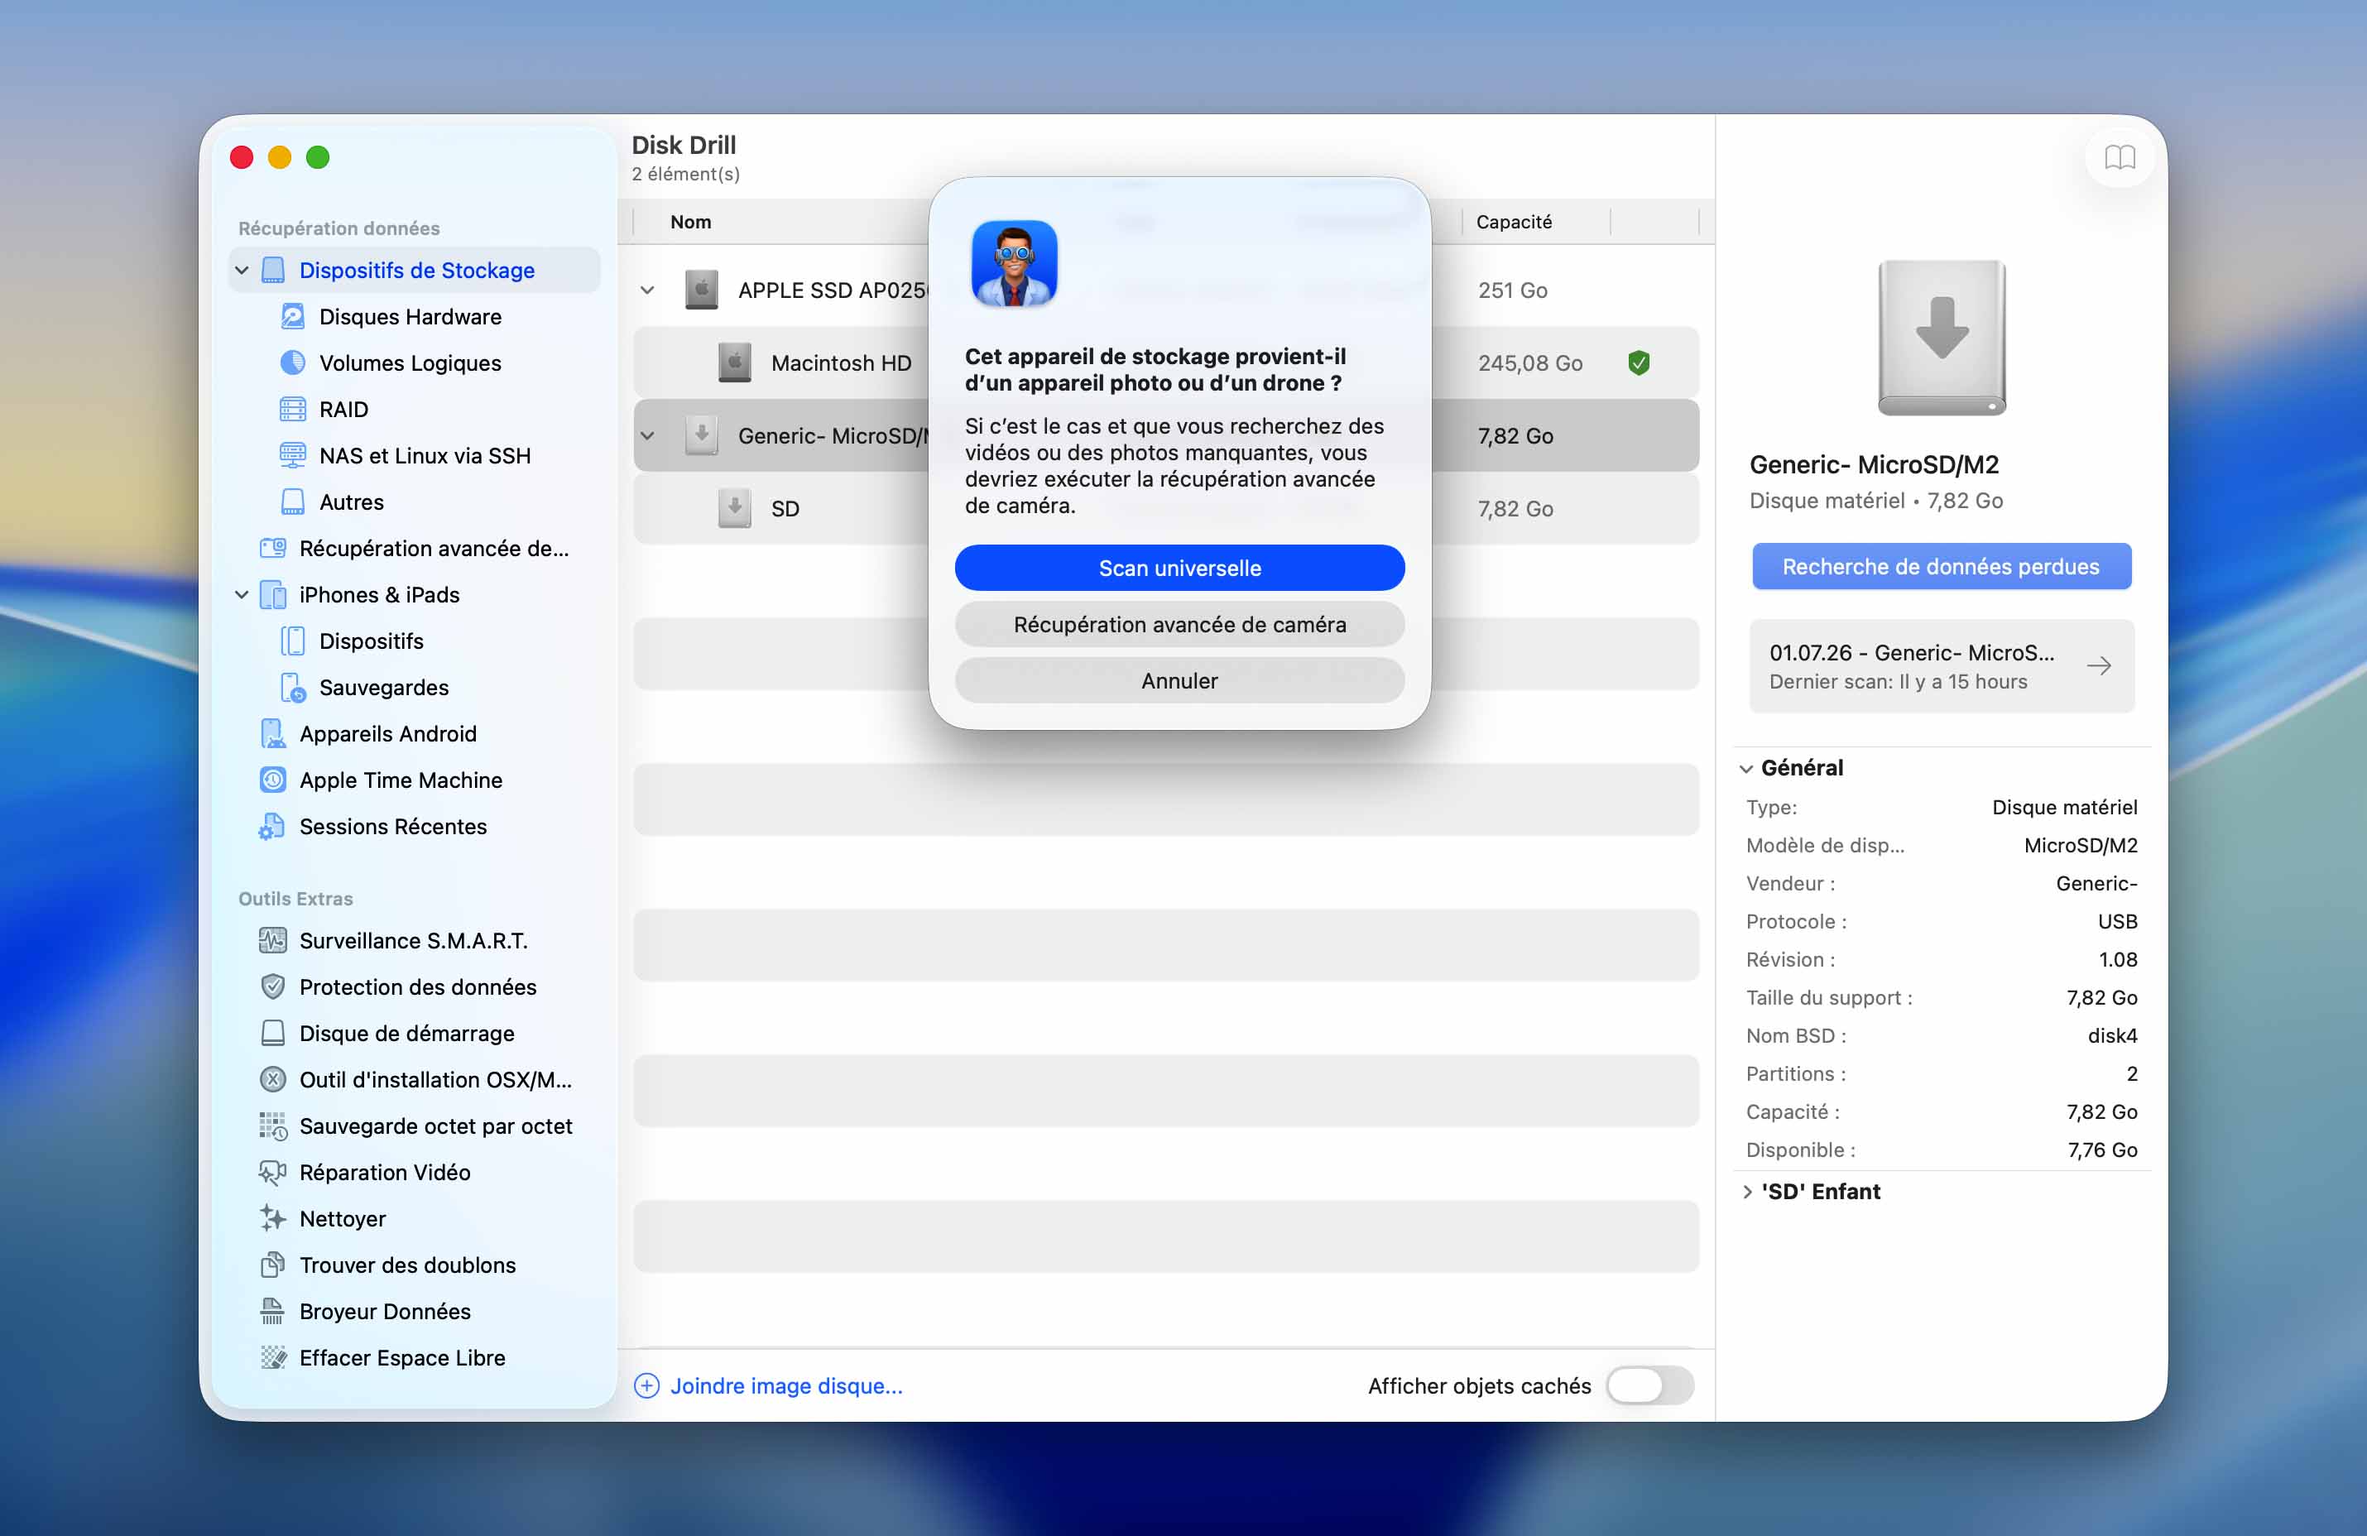This screenshot has width=2367, height=1536.
Task: Click the Protection des données shield icon
Action: pos(272,987)
